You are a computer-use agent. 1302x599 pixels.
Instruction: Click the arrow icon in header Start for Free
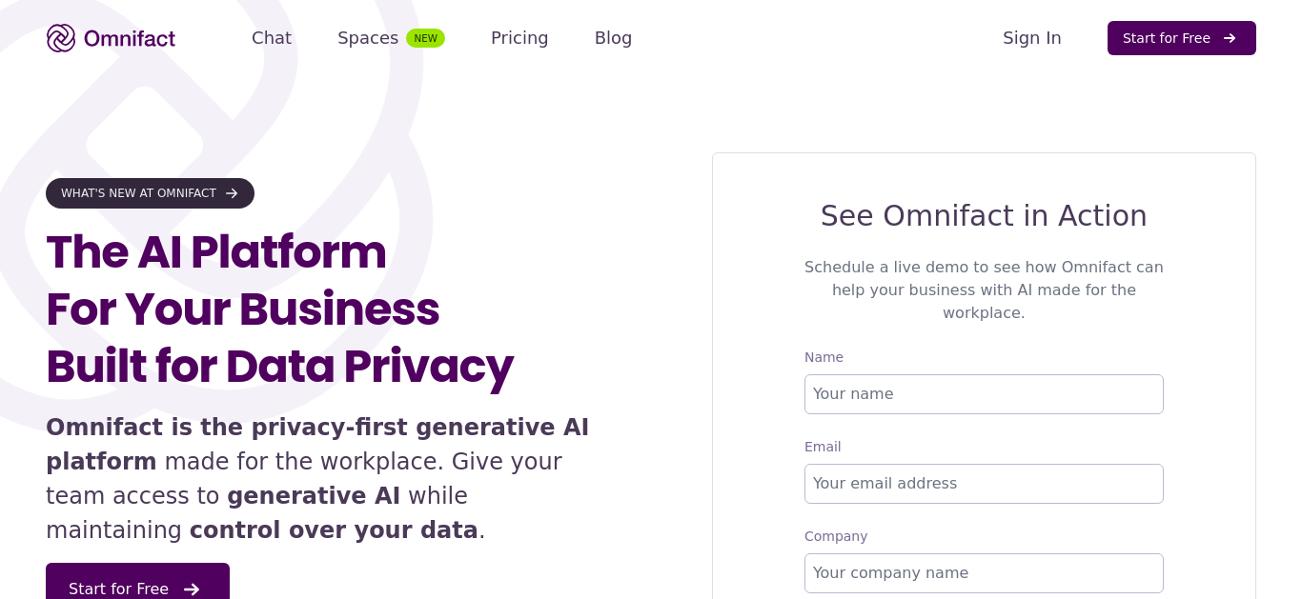[x=1230, y=38]
